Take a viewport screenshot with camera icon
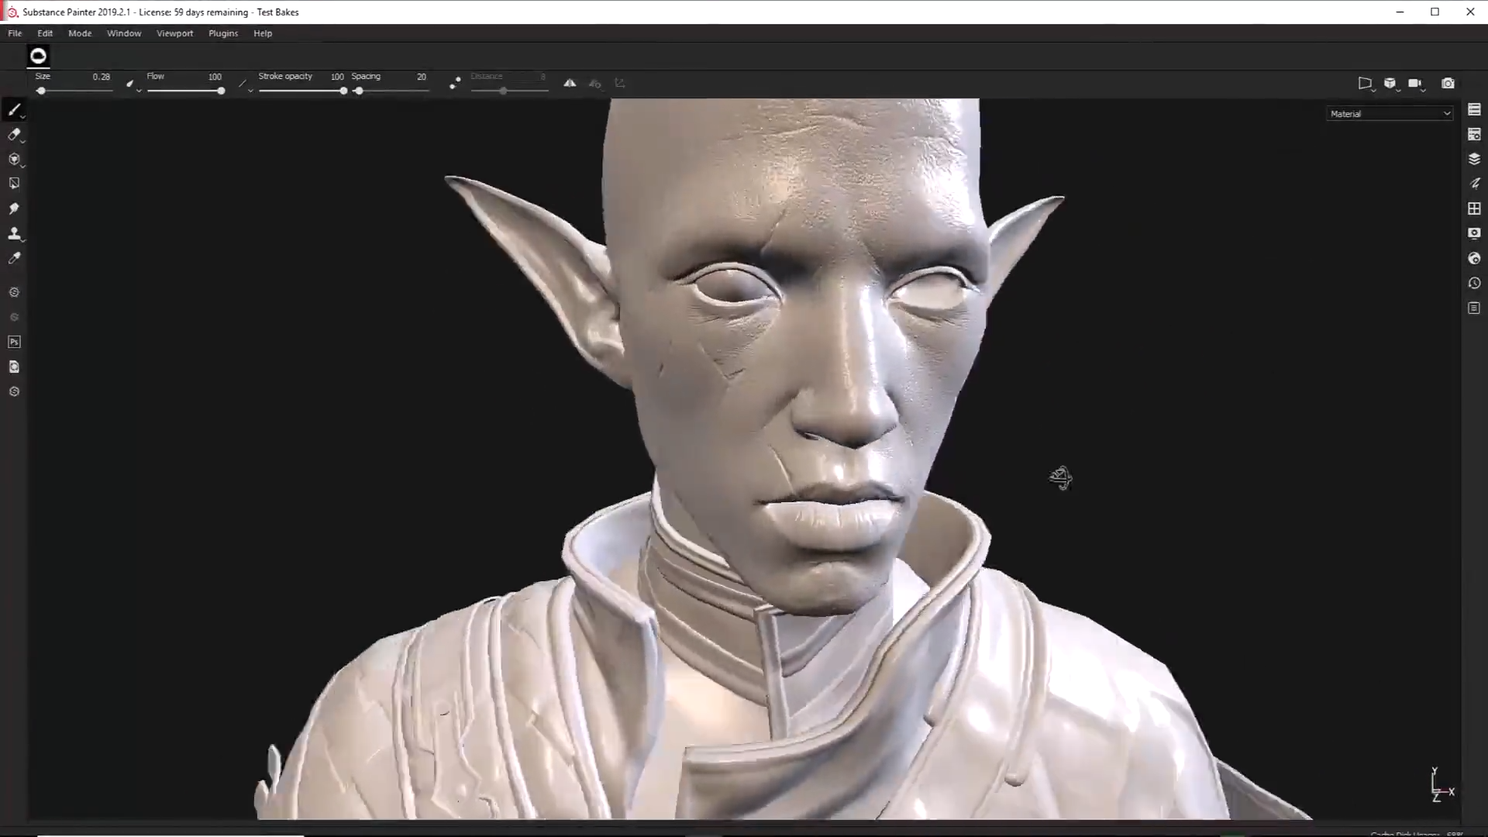This screenshot has width=1488, height=837. coord(1448,83)
